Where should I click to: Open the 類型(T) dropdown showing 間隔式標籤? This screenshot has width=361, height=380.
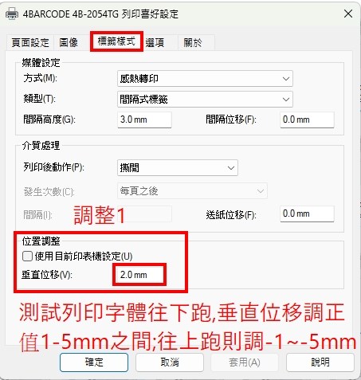pyautogui.click(x=205, y=99)
